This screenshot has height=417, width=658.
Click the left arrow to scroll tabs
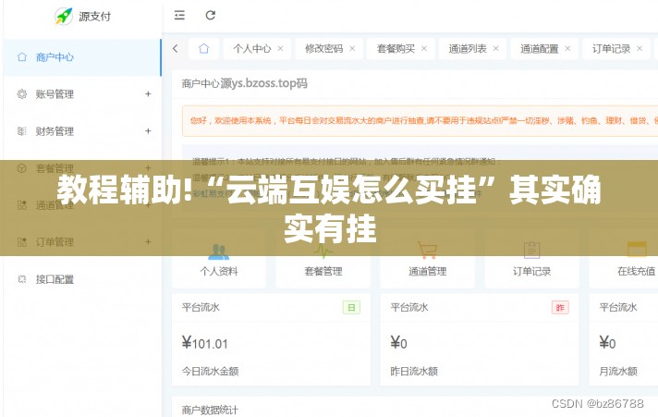(176, 49)
